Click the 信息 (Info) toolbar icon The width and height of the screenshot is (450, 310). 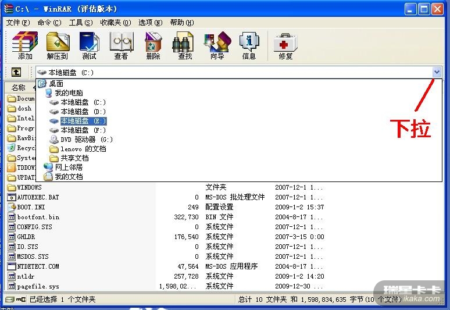pyautogui.click(x=249, y=45)
